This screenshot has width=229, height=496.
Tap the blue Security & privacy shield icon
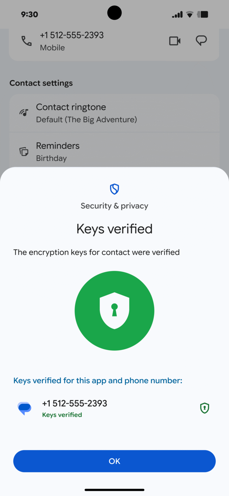[114, 189]
